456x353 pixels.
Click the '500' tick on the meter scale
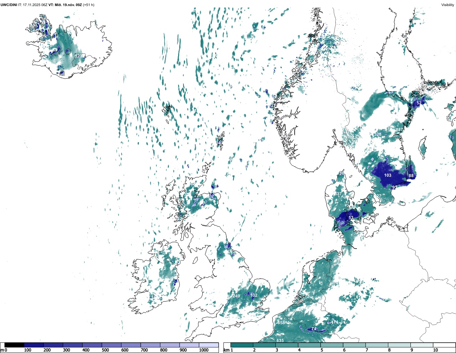[x=105, y=350]
